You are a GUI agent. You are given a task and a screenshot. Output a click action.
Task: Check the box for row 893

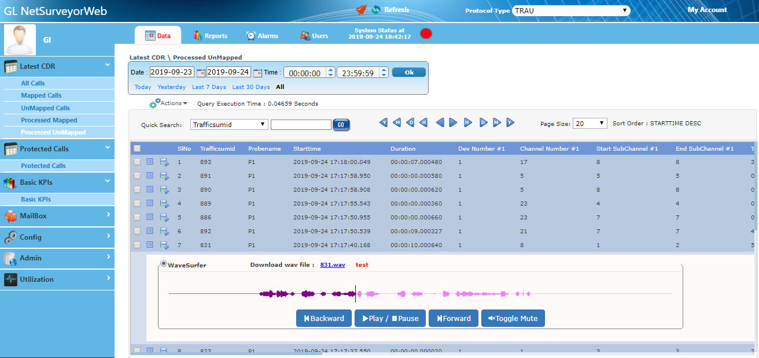[x=137, y=162]
